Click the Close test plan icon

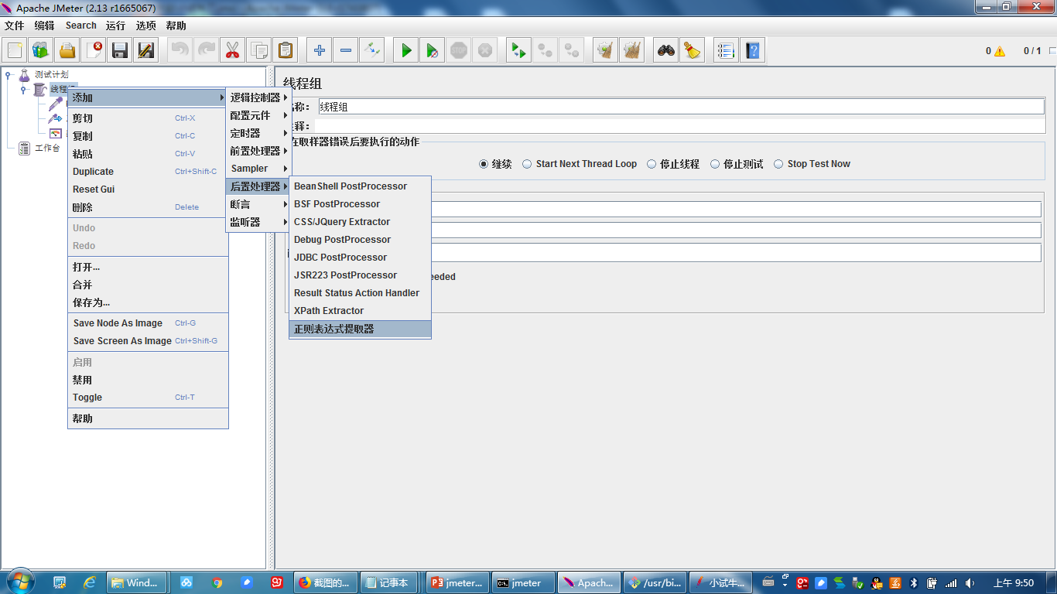pos(94,50)
